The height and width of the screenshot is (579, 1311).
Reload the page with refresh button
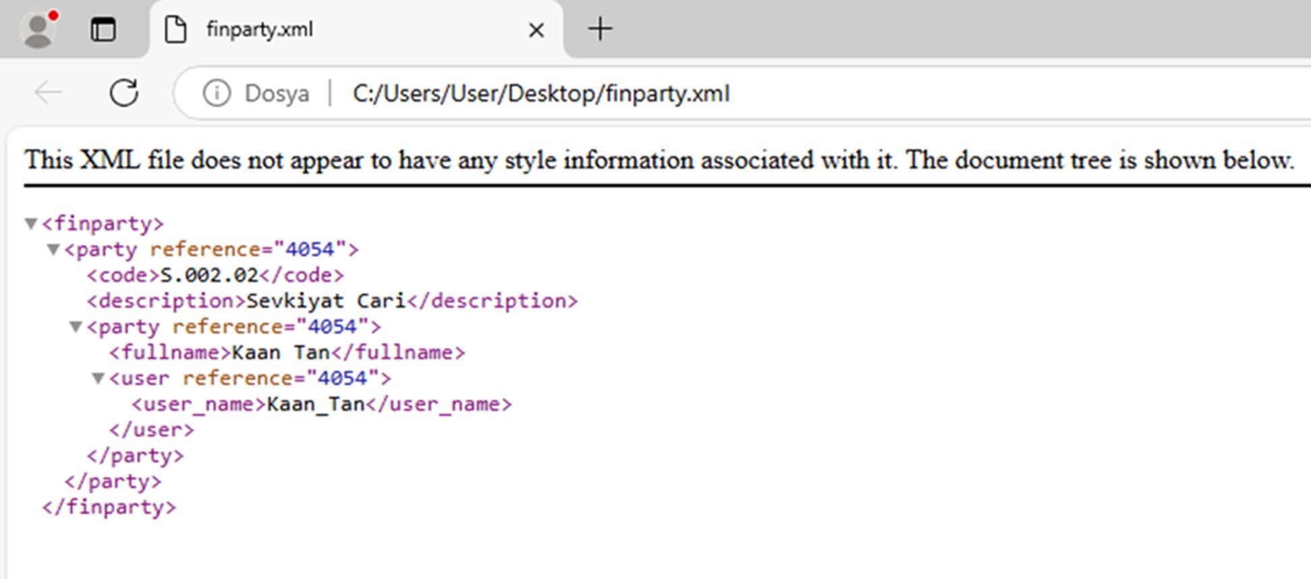pyautogui.click(x=124, y=93)
